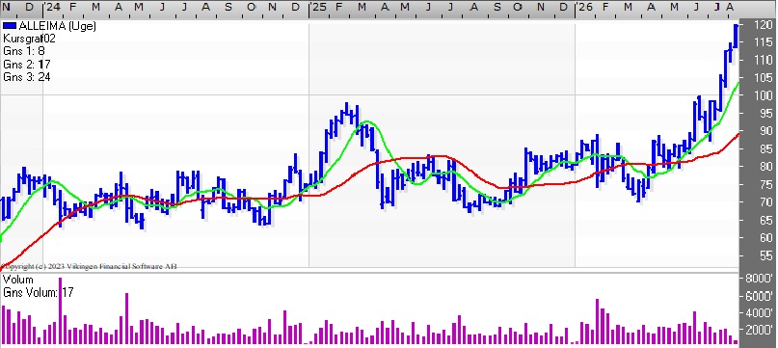Click the '26 year marker on timeline
This screenshot has height=348, width=778.
pos(584,8)
